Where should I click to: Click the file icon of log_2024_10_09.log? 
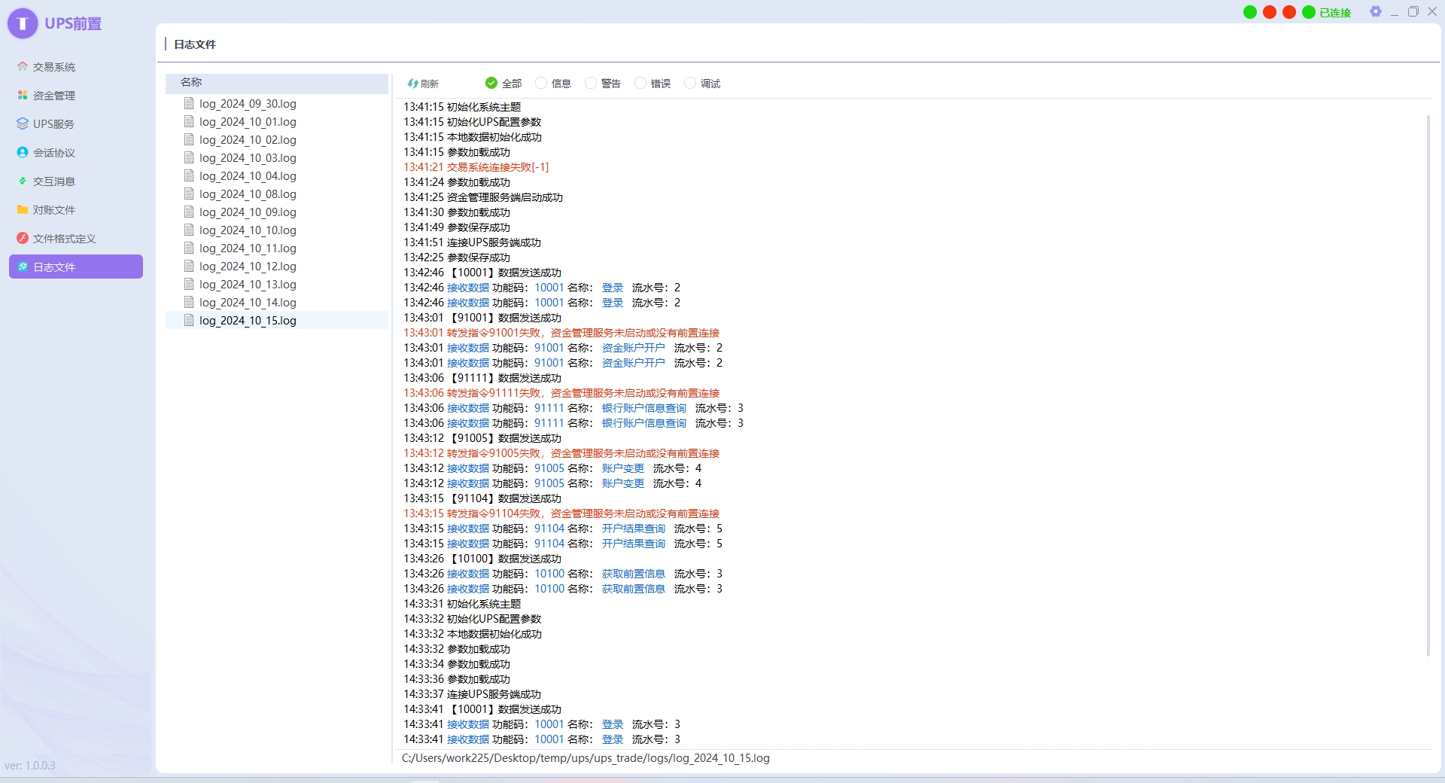coord(190,212)
